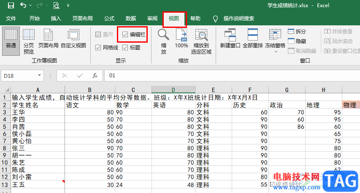Open a 新建窗口

pyautogui.click(x=230, y=38)
